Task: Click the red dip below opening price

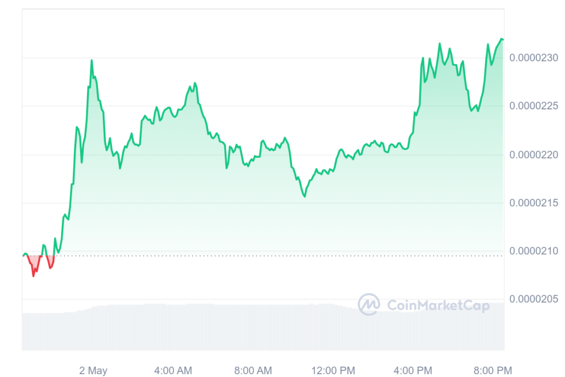Action: coord(34,266)
